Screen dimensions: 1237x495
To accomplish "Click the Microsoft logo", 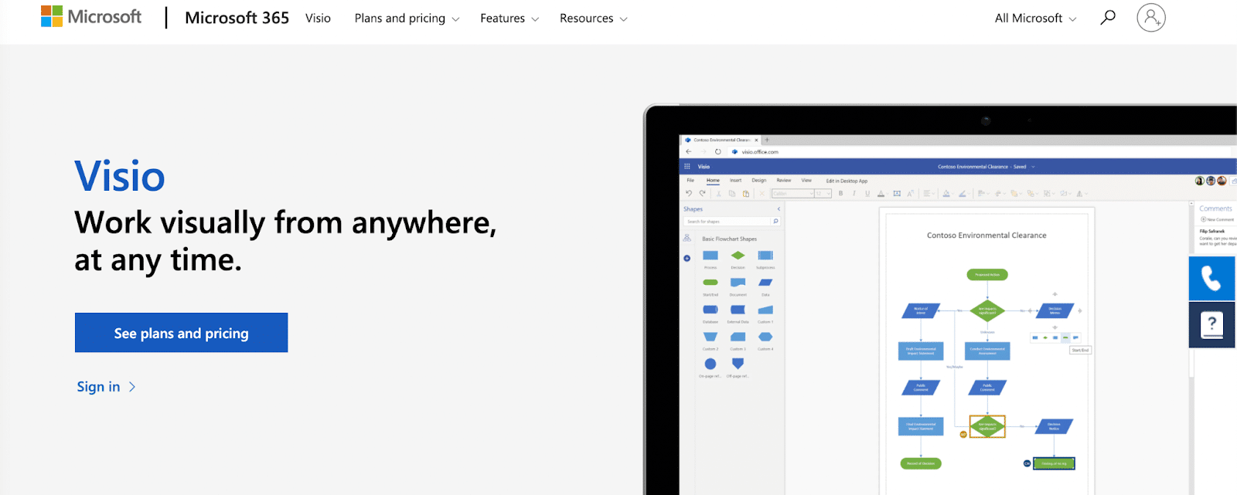I will coord(91,17).
